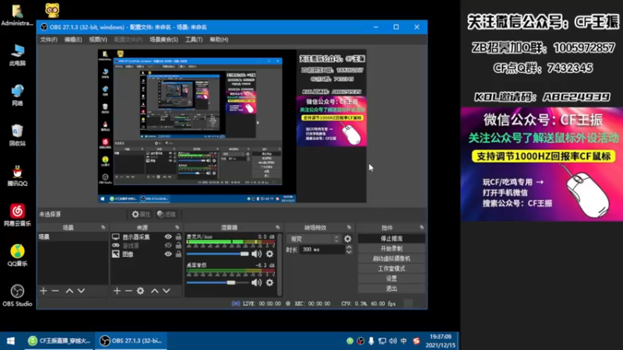
Task: Click the 退出 button
Action: [x=392, y=289]
